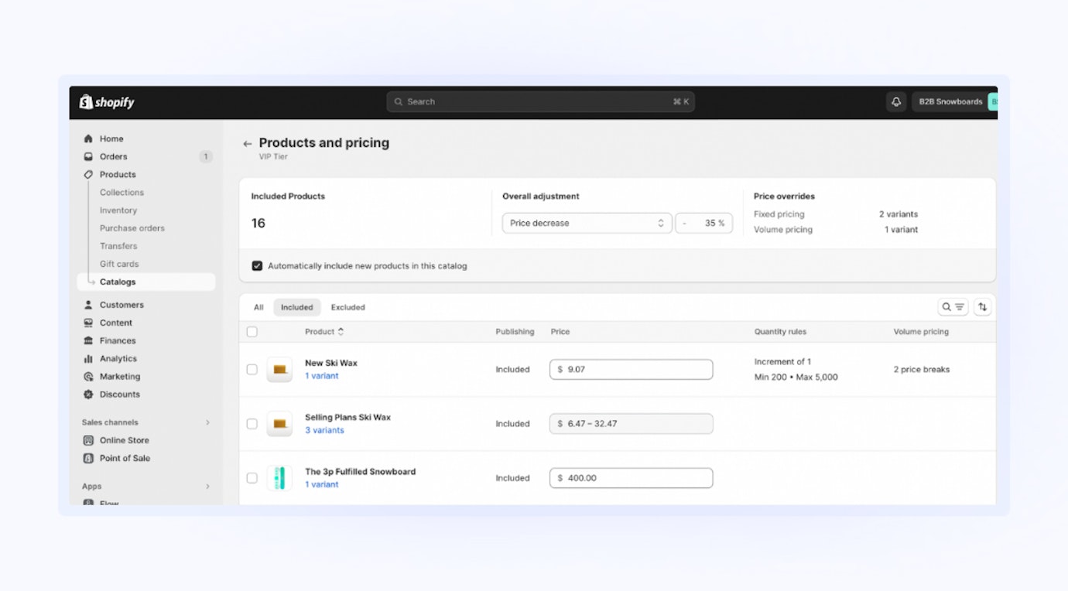Click the 2 price breaks text
1068x591 pixels.
coord(921,369)
